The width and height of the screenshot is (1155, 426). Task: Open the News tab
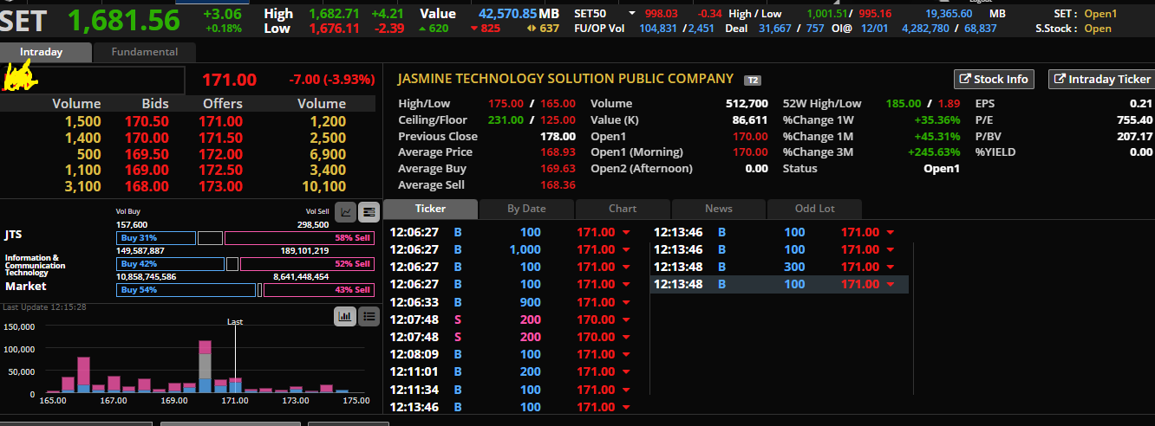click(719, 209)
